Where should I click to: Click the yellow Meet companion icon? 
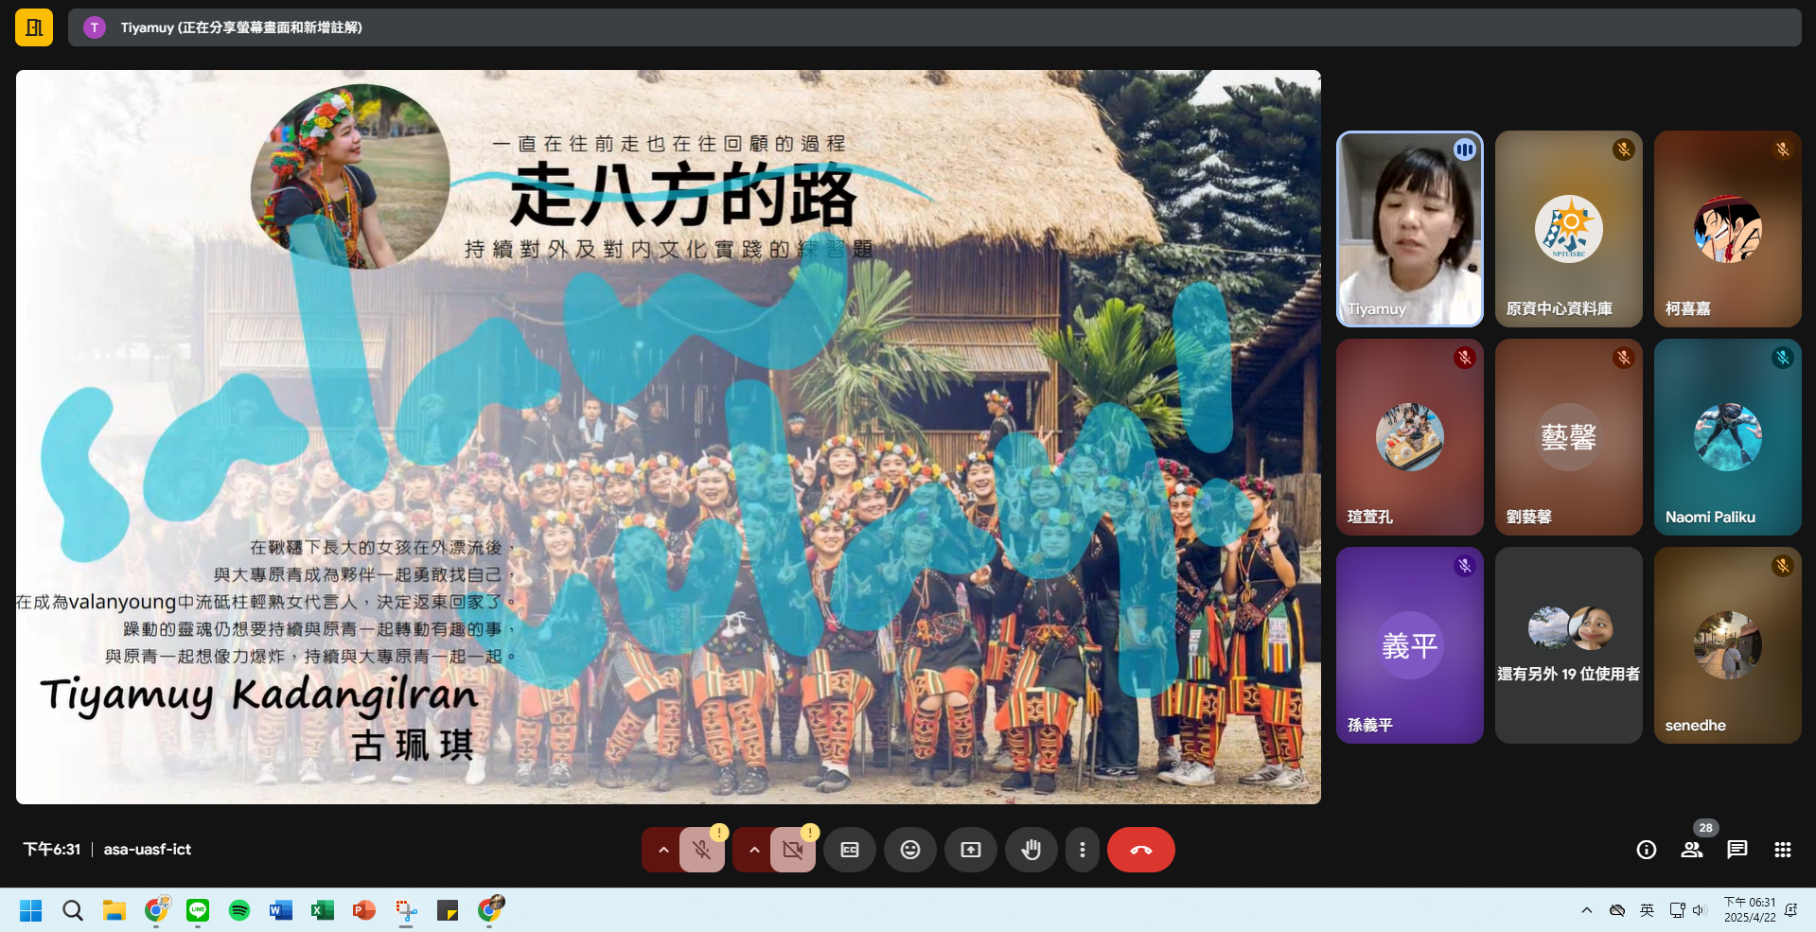34,27
